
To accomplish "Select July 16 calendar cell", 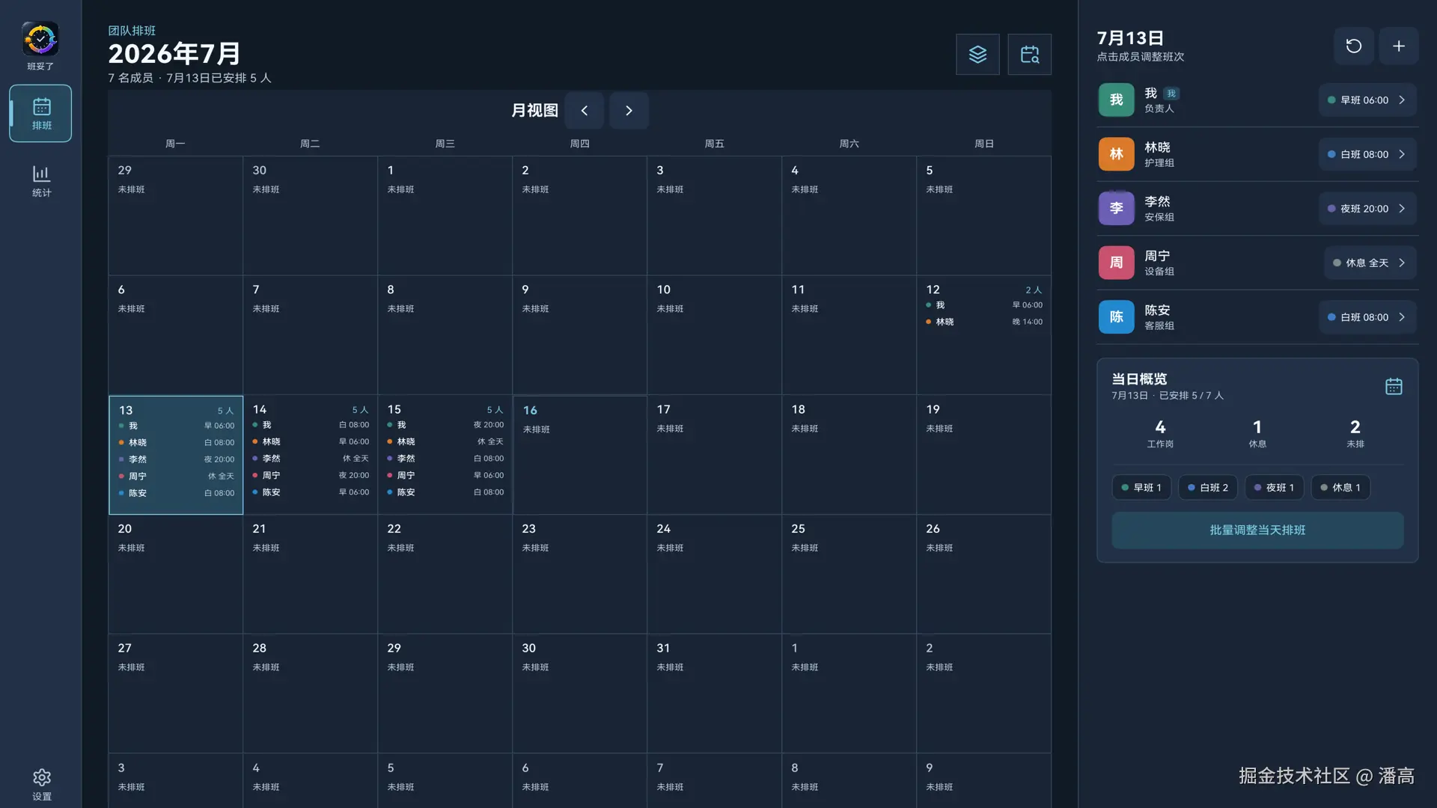I will click(580, 455).
